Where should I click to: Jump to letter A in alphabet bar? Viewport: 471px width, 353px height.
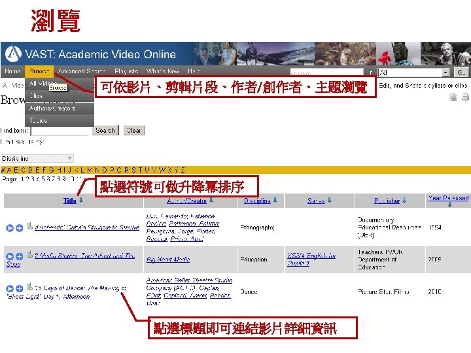pyautogui.click(x=9, y=170)
